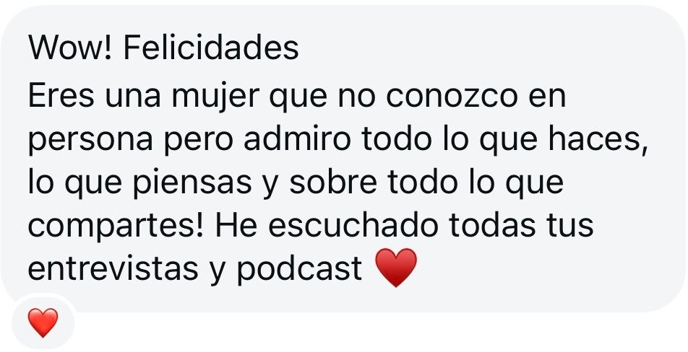Click the word podcast in the last line
This screenshot has width=688, height=352.
point(300,268)
